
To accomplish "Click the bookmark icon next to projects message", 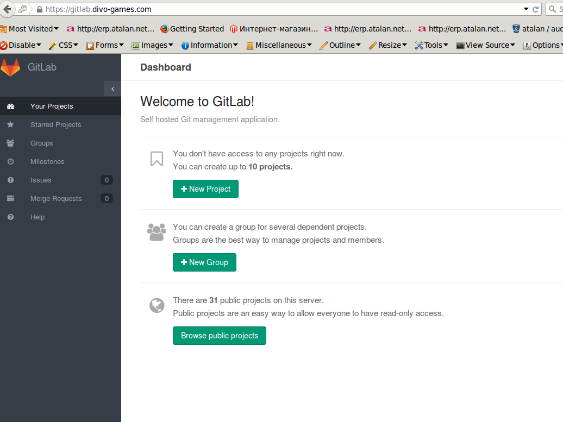I will [157, 159].
